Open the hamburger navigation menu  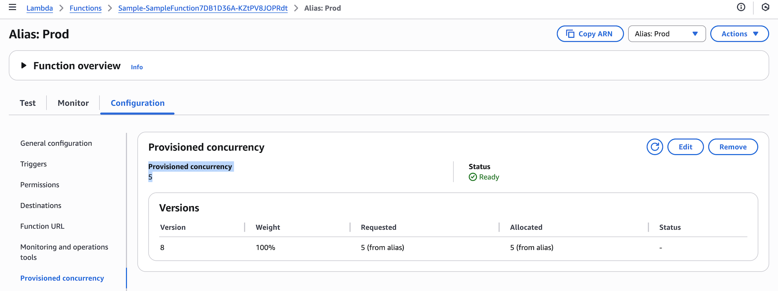click(12, 7)
